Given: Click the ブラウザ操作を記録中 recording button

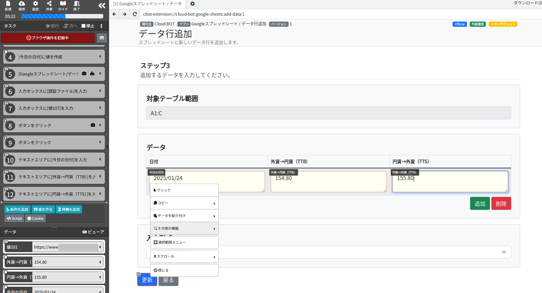Looking at the screenshot, I should [48, 38].
